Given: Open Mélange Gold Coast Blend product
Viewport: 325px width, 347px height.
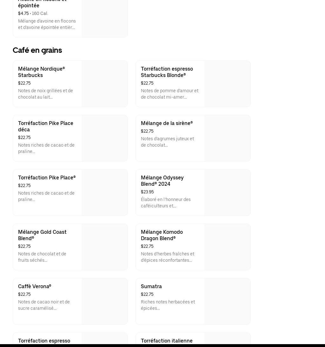Looking at the screenshot, I should [x=42, y=235].
